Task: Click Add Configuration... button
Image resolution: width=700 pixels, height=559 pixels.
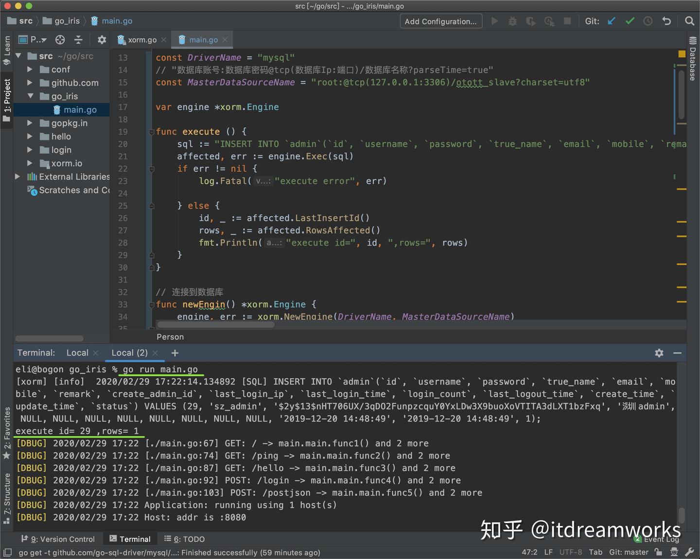Action: pyautogui.click(x=441, y=21)
